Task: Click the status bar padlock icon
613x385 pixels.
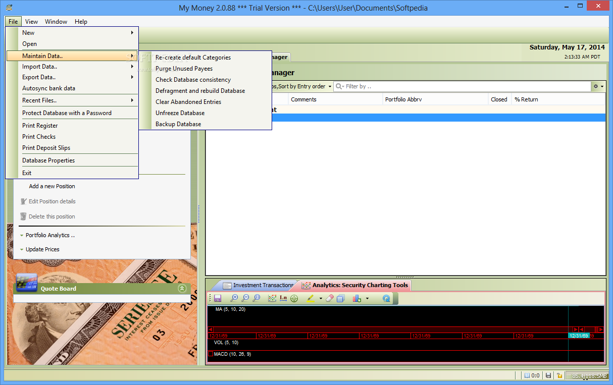Action: [559, 375]
